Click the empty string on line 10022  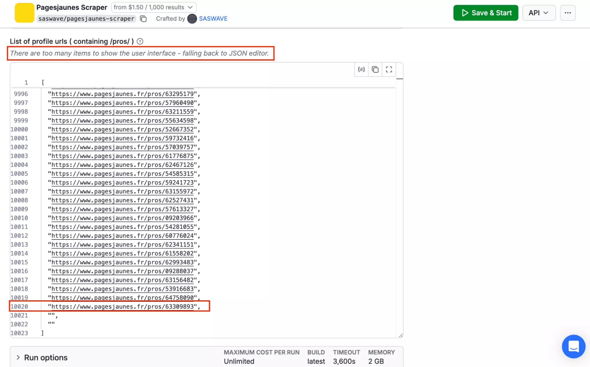pyautogui.click(x=51, y=324)
